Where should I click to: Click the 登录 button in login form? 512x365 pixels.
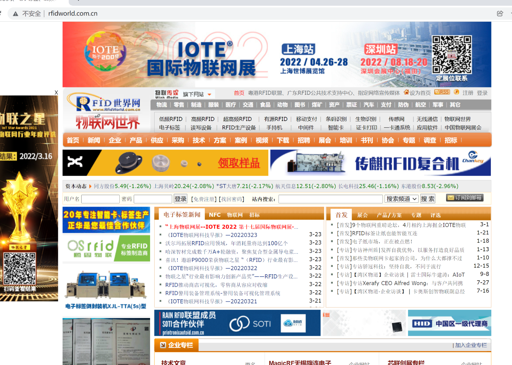(180, 199)
